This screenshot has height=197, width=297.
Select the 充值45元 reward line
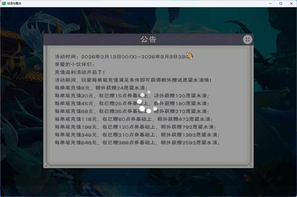pyautogui.click(x=132, y=103)
